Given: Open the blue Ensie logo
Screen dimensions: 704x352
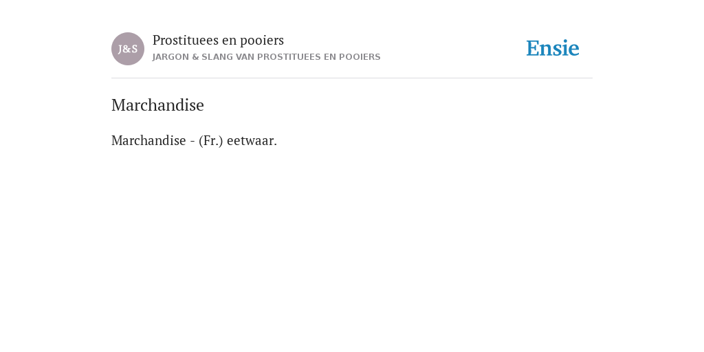Looking at the screenshot, I should pos(553,49).
